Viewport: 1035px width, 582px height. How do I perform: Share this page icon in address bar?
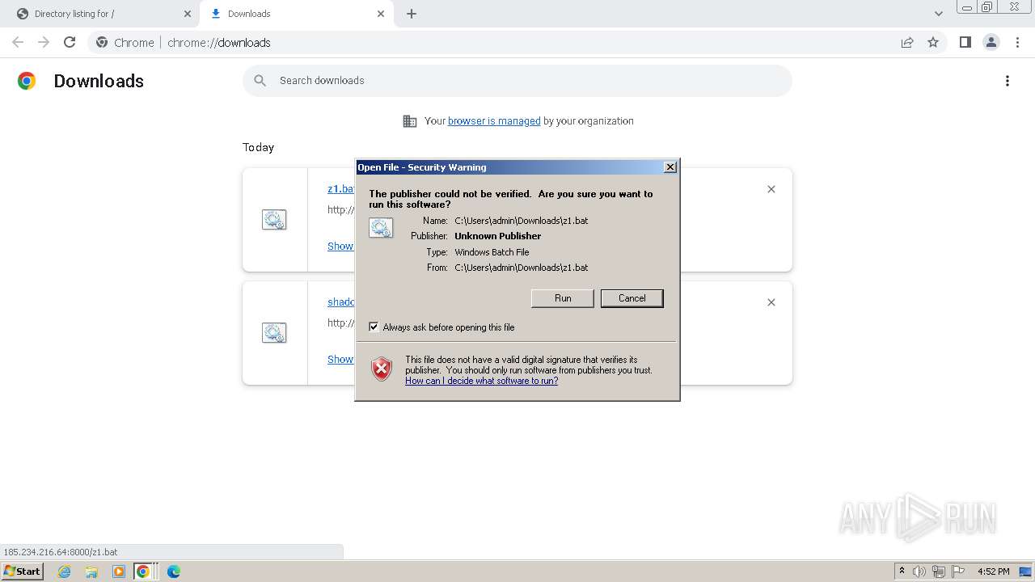coord(907,42)
